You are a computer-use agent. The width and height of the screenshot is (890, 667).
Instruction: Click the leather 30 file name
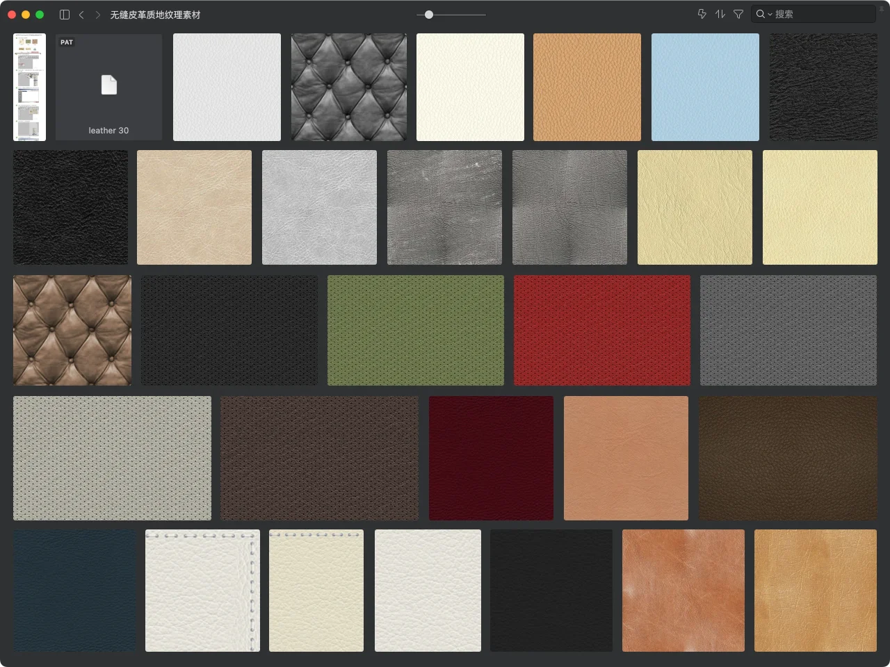[108, 131]
